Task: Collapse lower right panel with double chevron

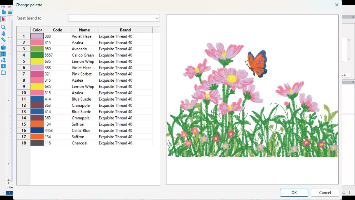Action: tap(353, 82)
